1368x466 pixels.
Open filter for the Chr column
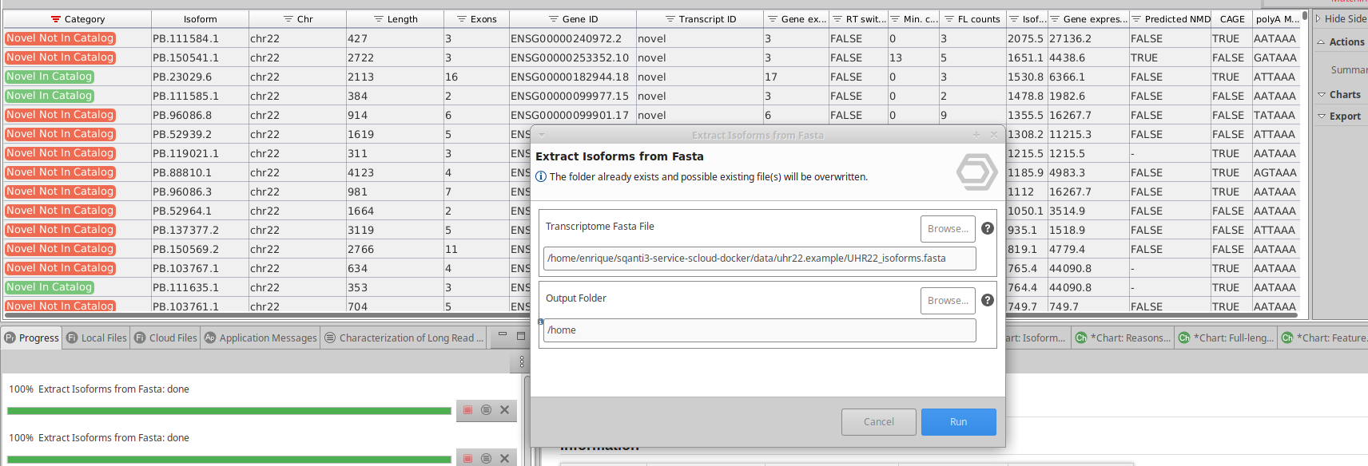click(288, 19)
